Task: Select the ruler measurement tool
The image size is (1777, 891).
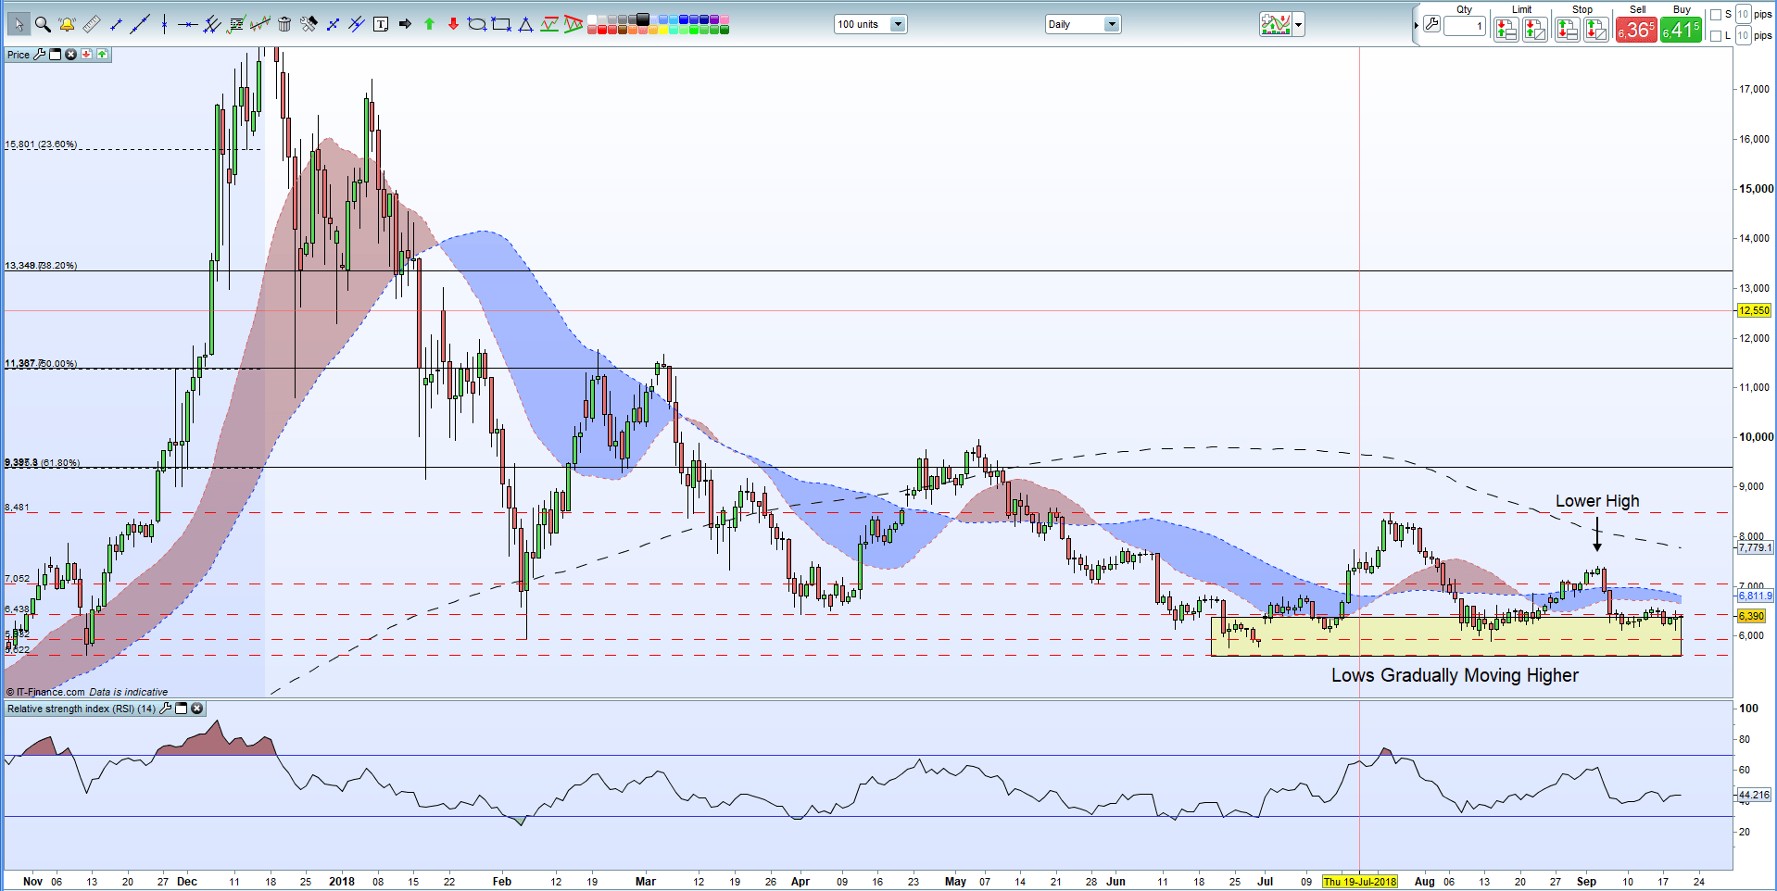Action: (x=92, y=24)
